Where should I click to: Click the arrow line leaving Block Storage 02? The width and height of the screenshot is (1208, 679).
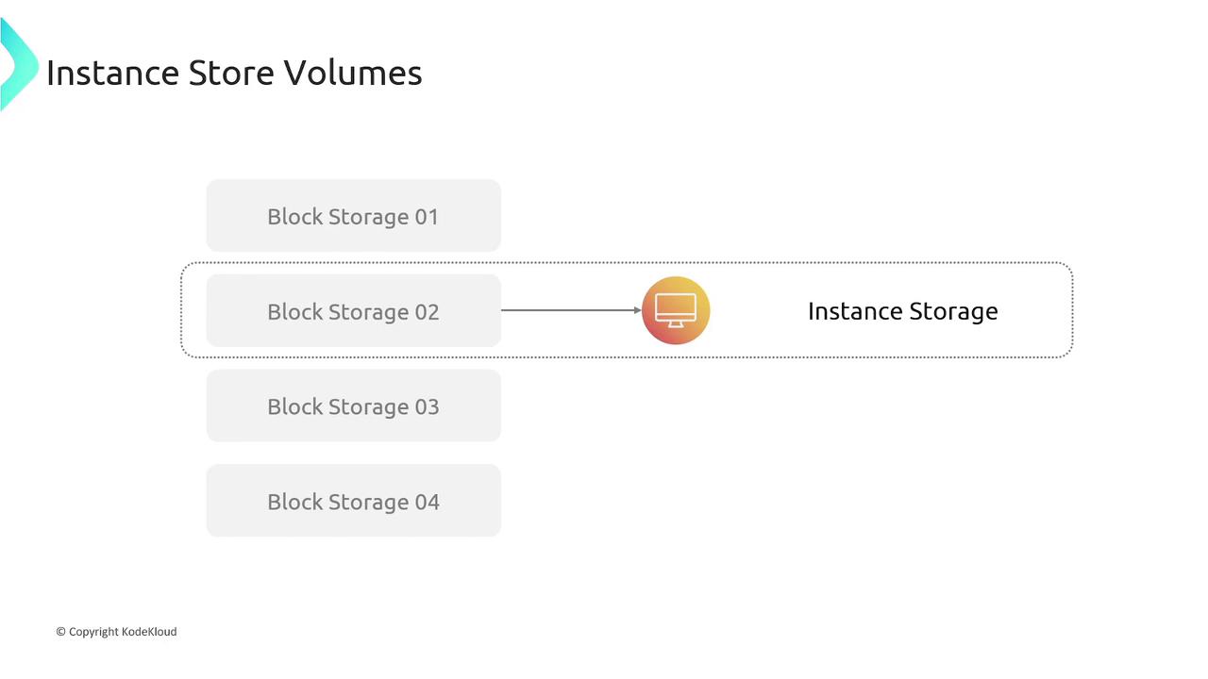566,310
